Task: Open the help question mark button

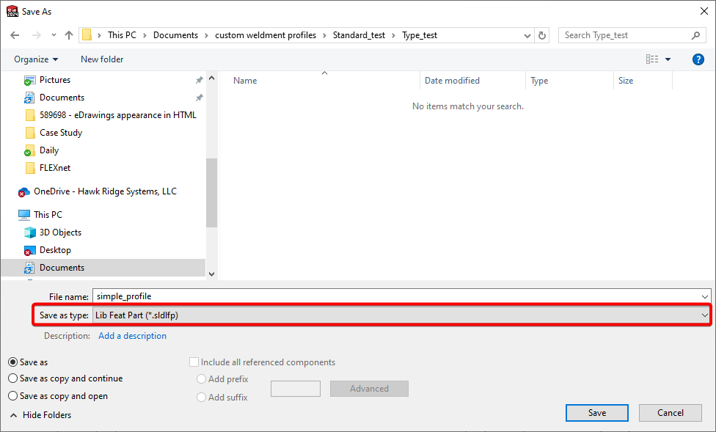Action: coord(698,59)
